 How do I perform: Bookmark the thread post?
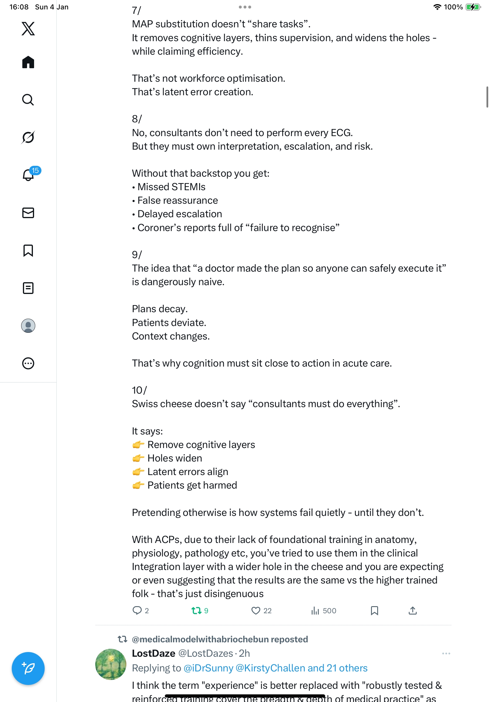374,611
